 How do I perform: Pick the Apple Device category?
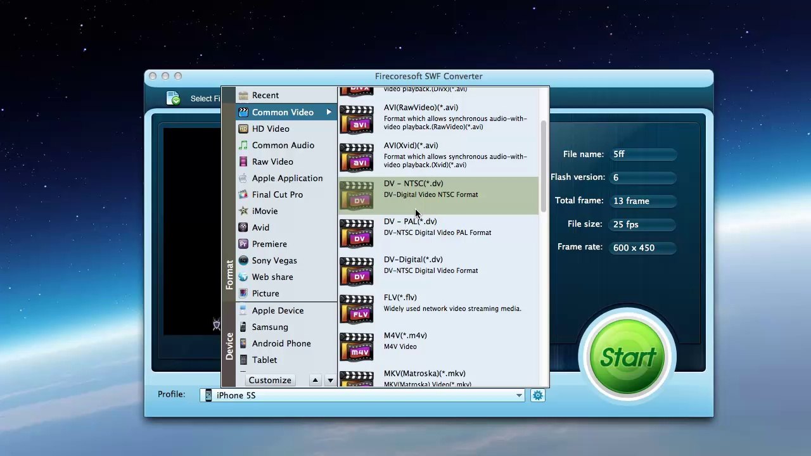tap(286, 310)
